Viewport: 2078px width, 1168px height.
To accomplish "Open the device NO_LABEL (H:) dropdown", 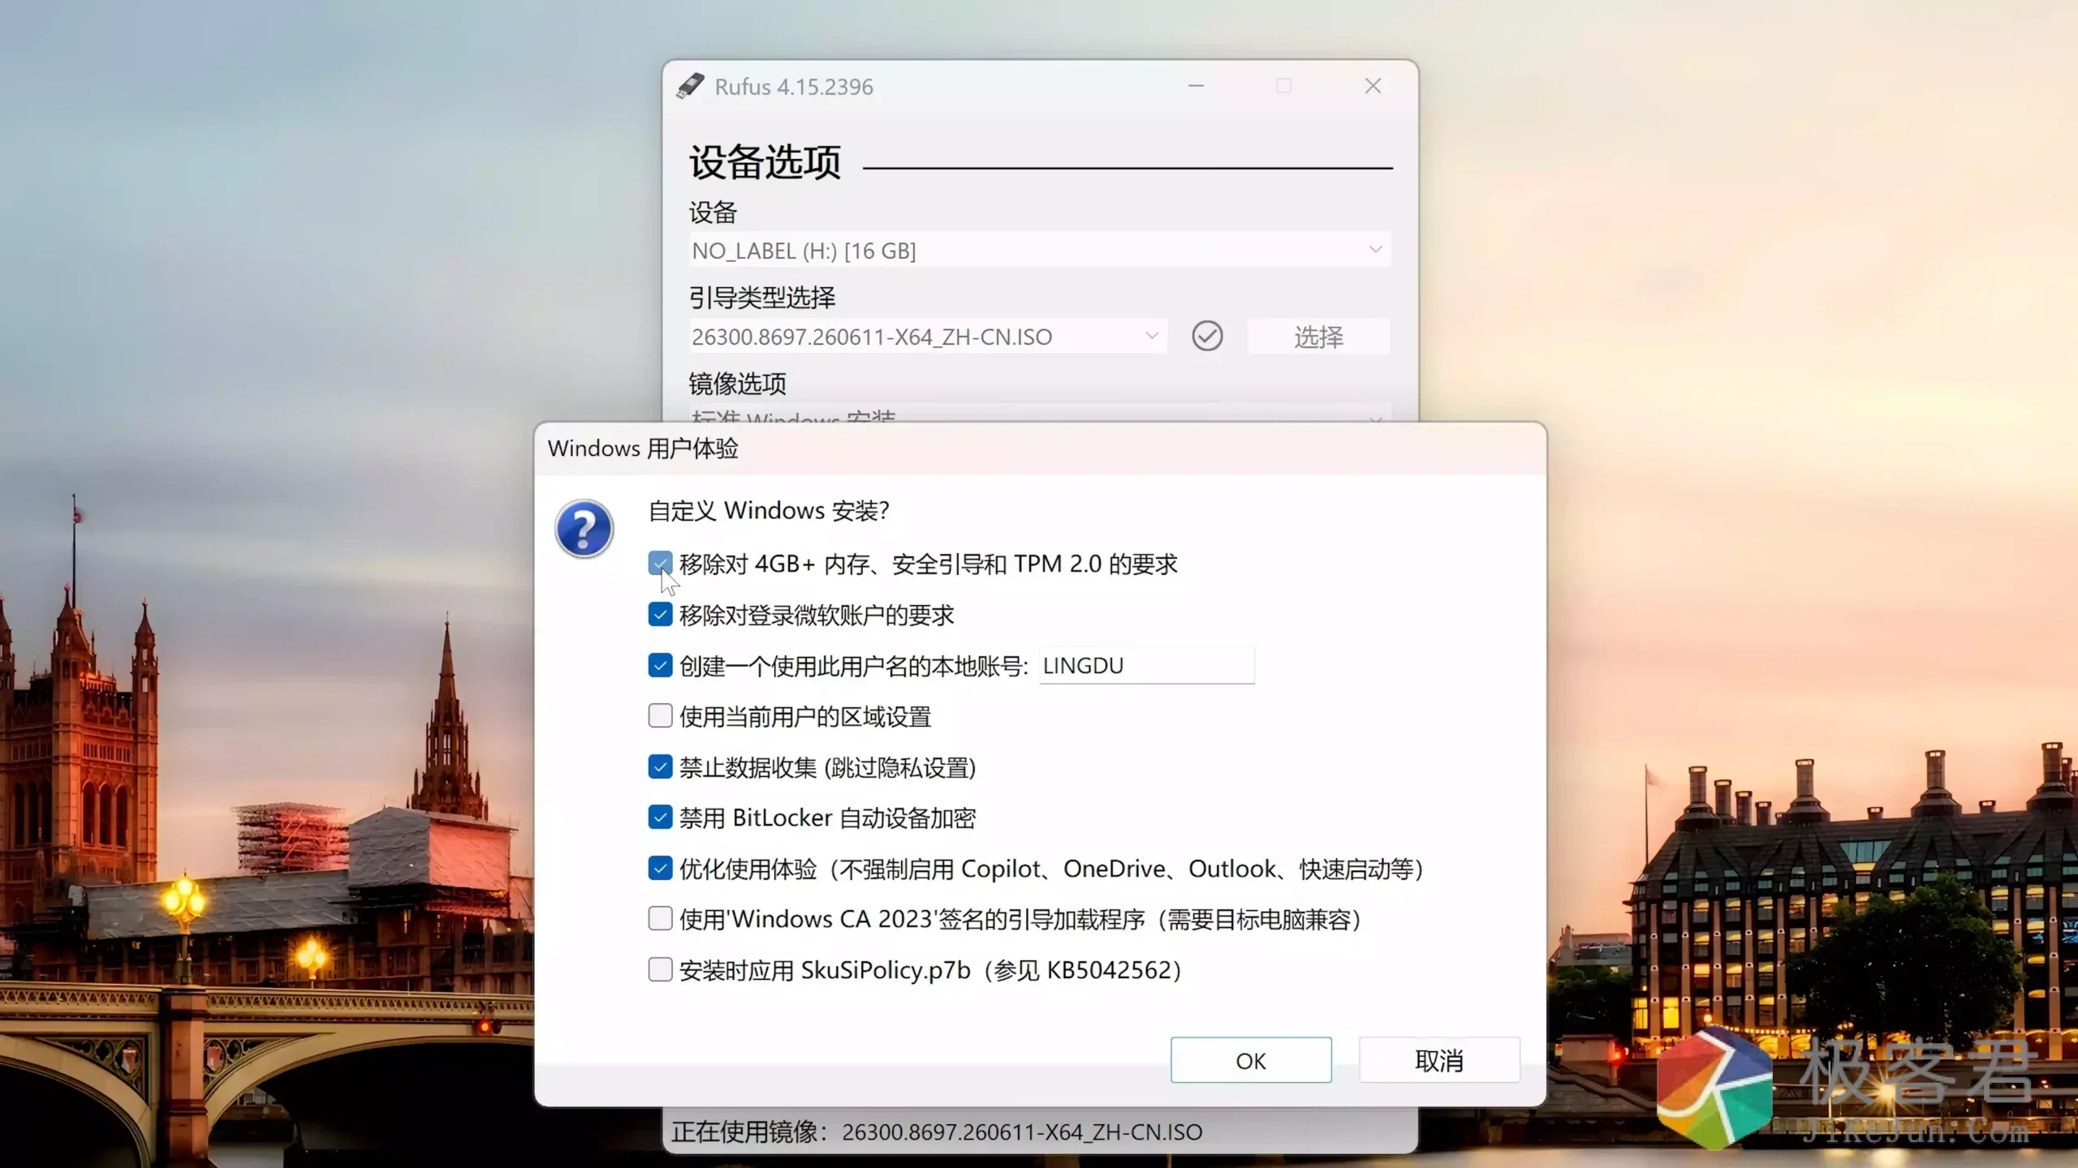I will pos(1040,250).
